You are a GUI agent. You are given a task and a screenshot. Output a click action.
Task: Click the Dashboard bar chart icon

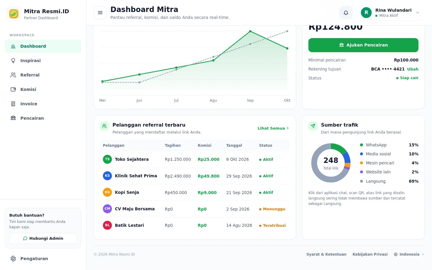pyautogui.click(x=13, y=46)
